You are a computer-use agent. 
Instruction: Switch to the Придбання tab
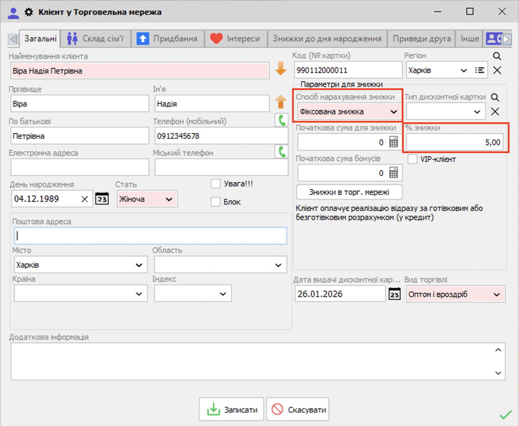tap(168, 39)
